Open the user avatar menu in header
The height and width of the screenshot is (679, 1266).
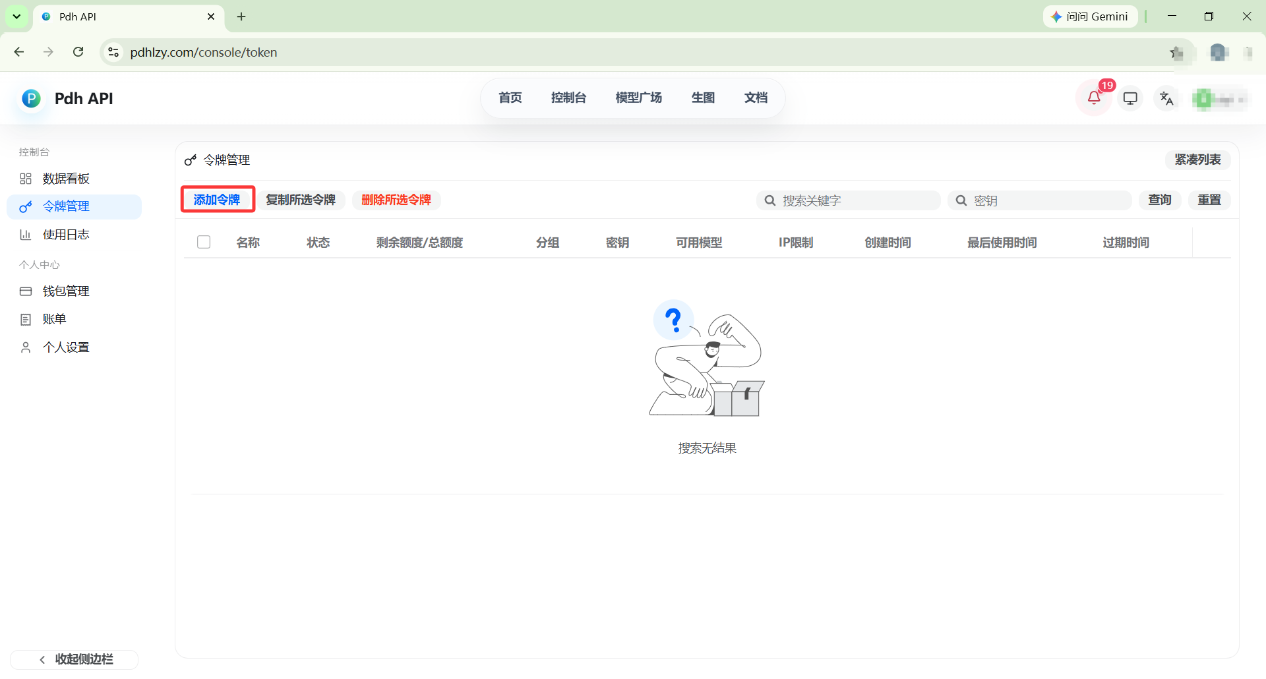pyautogui.click(x=1219, y=99)
